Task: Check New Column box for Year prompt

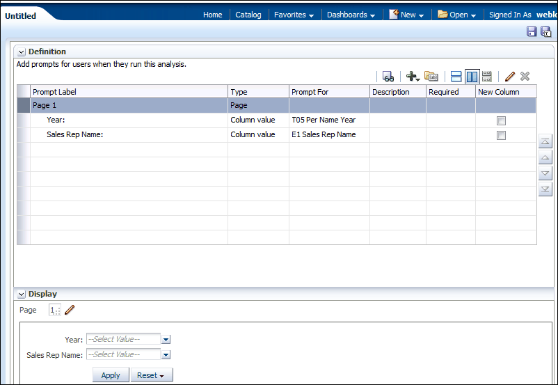Action: click(501, 120)
